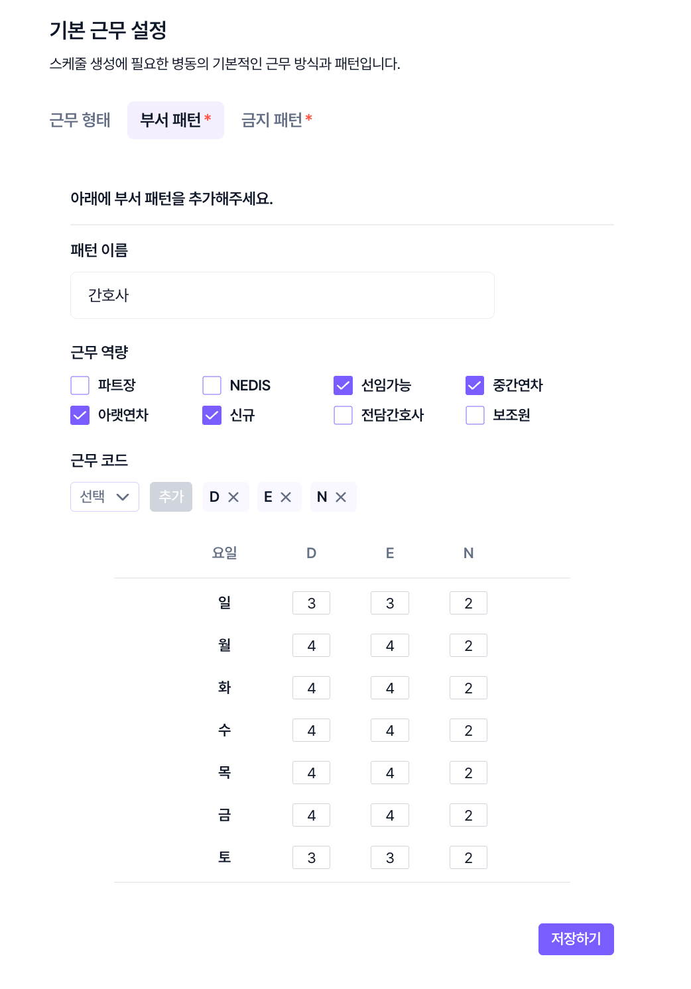The height and width of the screenshot is (989, 691).
Task: Select the Saturday (토) N shift count field
Action: coord(468,858)
